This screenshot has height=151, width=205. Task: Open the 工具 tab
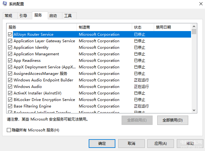click(x=69, y=16)
